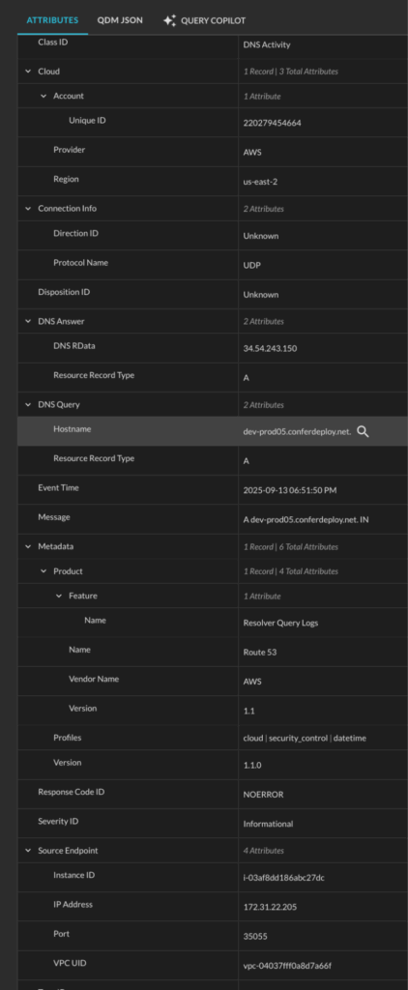Select VPC UID vpc-04037fff0a8d7a66f
Viewport: 408px width, 990px height.
tap(287, 966)
